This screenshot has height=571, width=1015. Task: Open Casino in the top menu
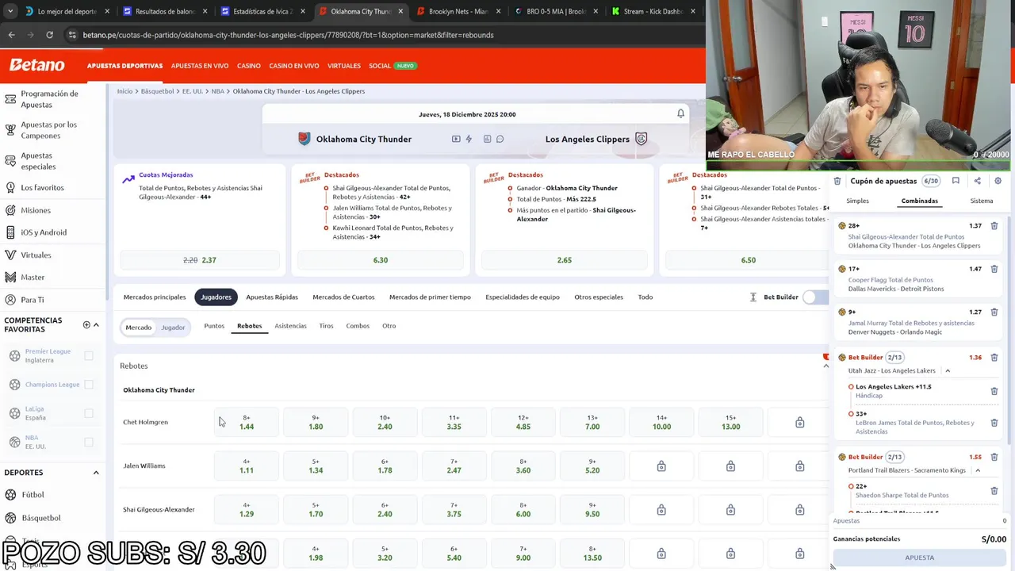[x=249, y=66]
